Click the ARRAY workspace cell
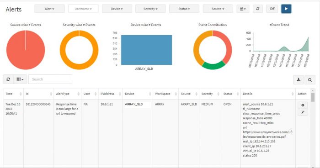 [x=160, y=104]
